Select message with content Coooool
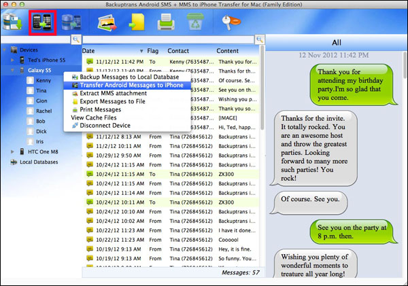The image size is (408, 286). [172, 240]
